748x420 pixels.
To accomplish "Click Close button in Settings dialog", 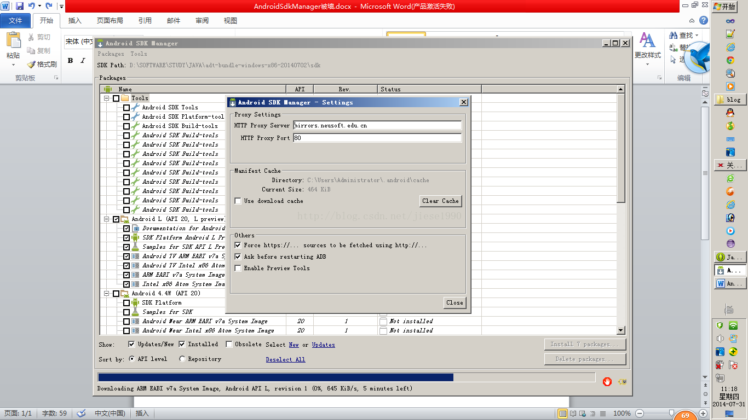I will pyautogui.click(x=454, y=303).
